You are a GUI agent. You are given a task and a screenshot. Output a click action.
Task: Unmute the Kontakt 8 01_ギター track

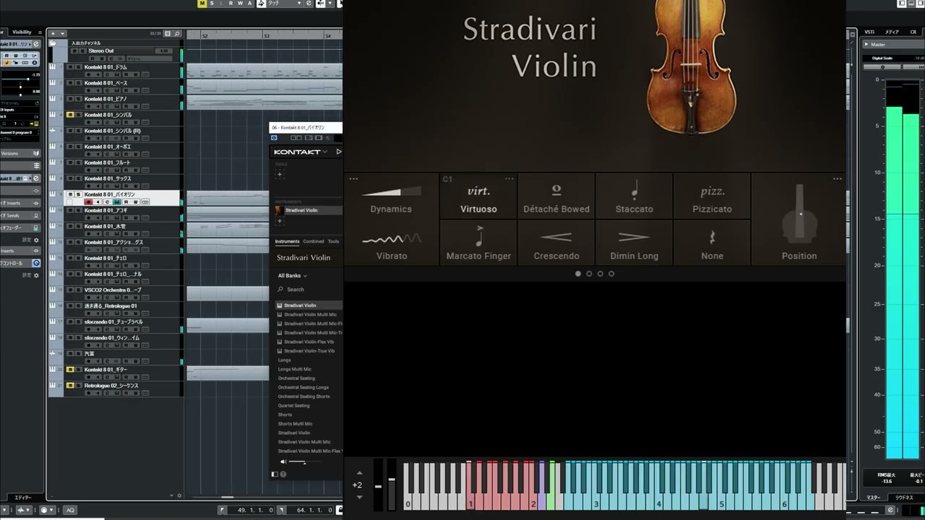click(70, 370)
